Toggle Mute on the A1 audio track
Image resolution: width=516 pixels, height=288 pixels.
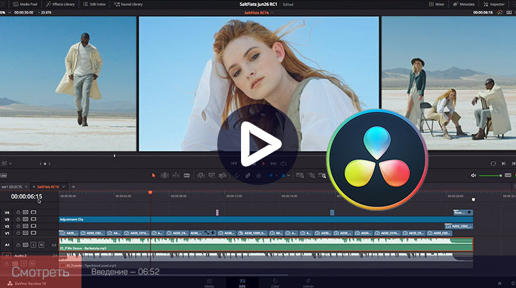(x=41, y=244)
